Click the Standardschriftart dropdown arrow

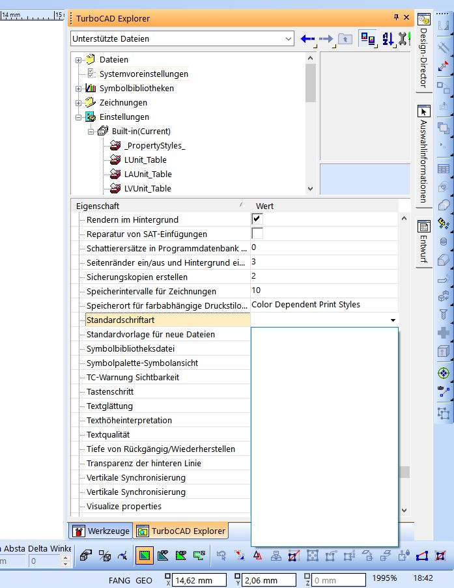click(393, 320)
